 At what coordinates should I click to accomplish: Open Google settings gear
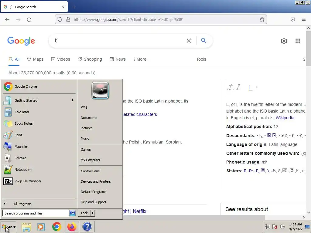pyautogui.click(x=284, y=41)
